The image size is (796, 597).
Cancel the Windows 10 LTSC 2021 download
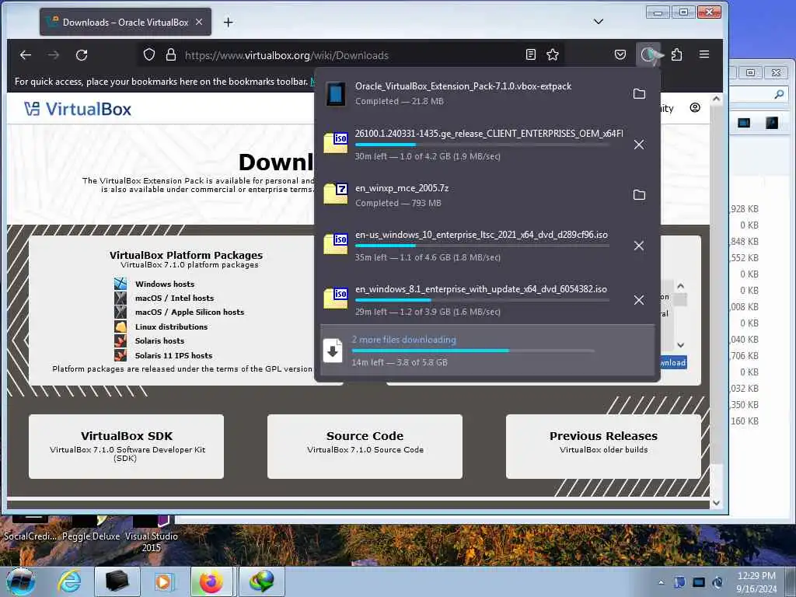point(639,246)
